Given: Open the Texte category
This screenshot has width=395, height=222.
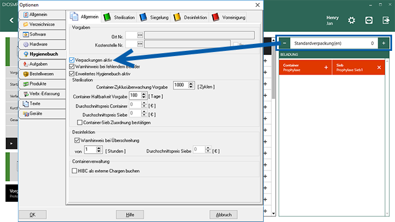Looking at the screenshot, I should point(42,103).
